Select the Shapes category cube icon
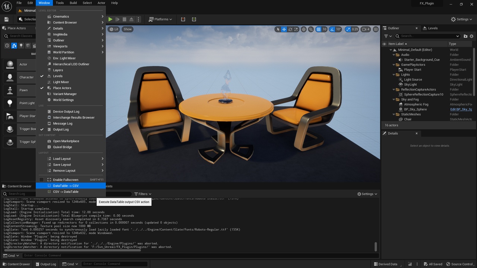The width and height of the screenshot is (477, 268). click(28, 46)
